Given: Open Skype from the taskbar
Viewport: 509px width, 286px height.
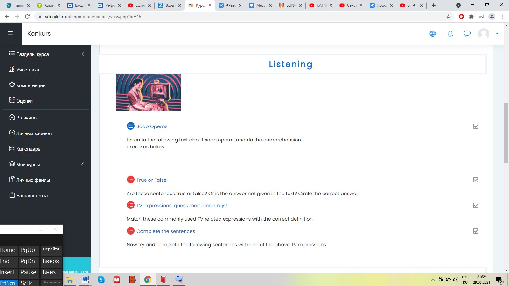Looking at the screenshot, I should tap(101, 280).
